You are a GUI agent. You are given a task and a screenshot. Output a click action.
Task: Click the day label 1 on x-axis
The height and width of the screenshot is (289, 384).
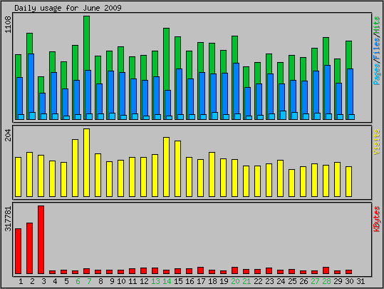[x=21, y=281]
